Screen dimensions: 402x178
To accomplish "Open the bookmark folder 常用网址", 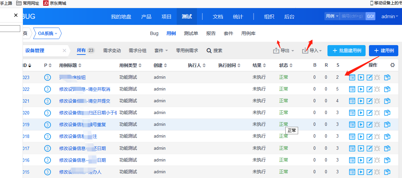I will (x=28, y=3).
